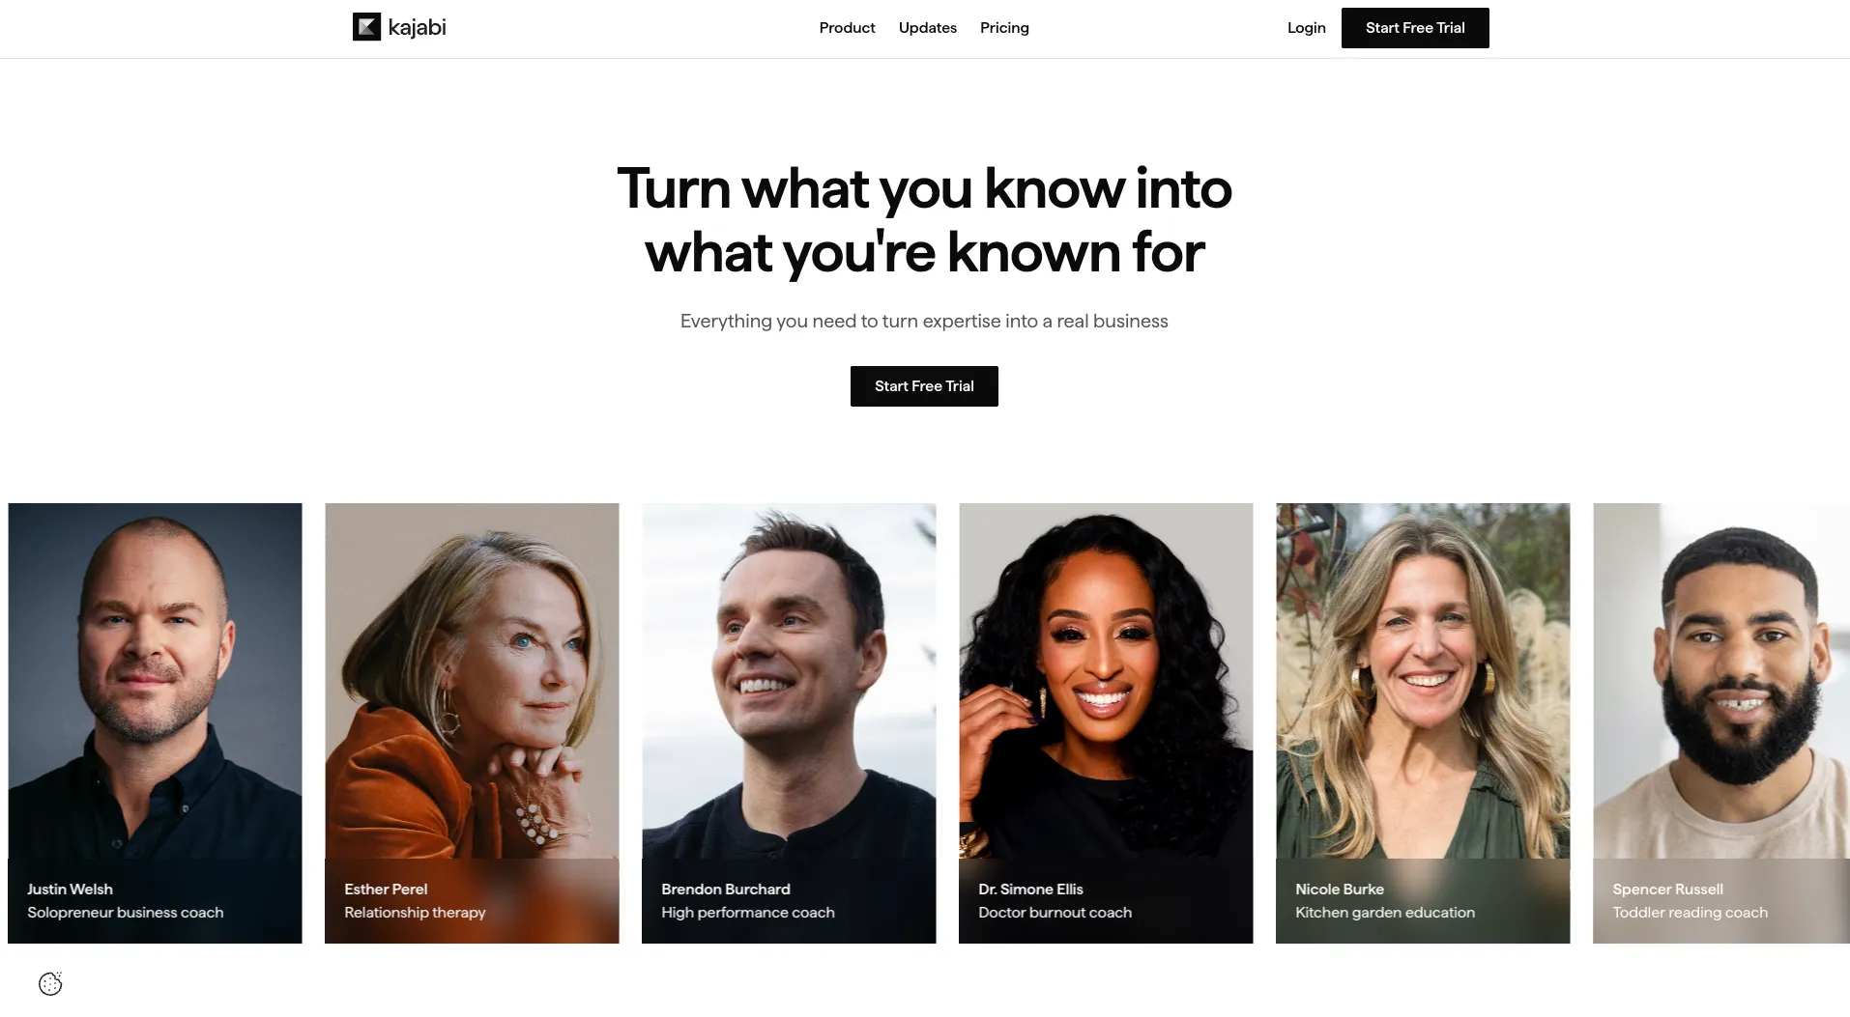Click the Login link
This screenshot has height=1017, width=1850.
pyautogui.click(x=1306, y=28)
